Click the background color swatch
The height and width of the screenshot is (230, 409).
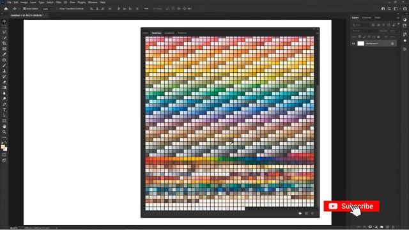(6, 149)
